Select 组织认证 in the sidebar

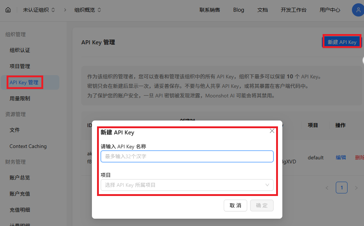tap(20, 50)
